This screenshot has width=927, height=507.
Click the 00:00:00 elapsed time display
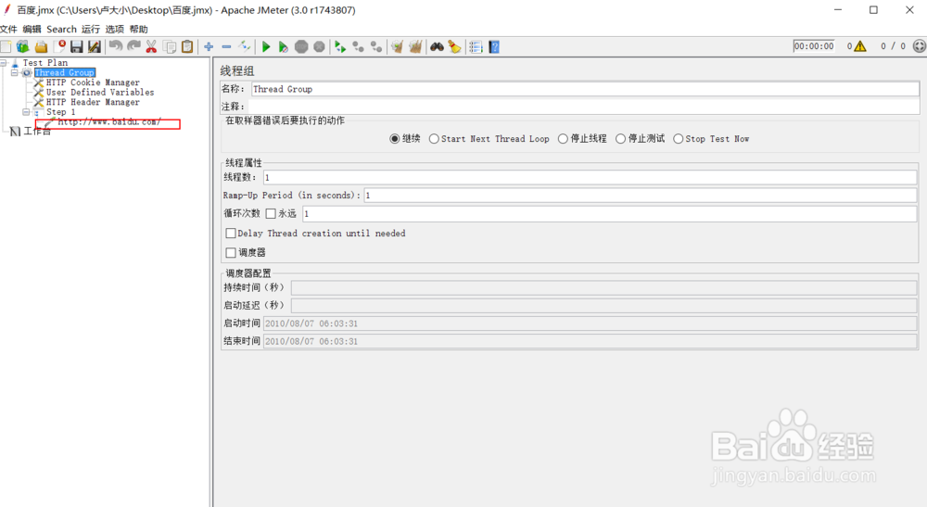pos(814,46)
